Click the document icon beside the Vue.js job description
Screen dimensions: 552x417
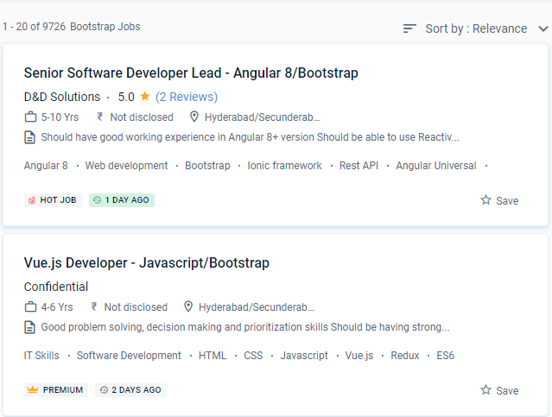[x=31, y=327]
